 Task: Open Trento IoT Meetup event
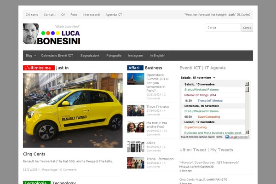pos(210,101)
